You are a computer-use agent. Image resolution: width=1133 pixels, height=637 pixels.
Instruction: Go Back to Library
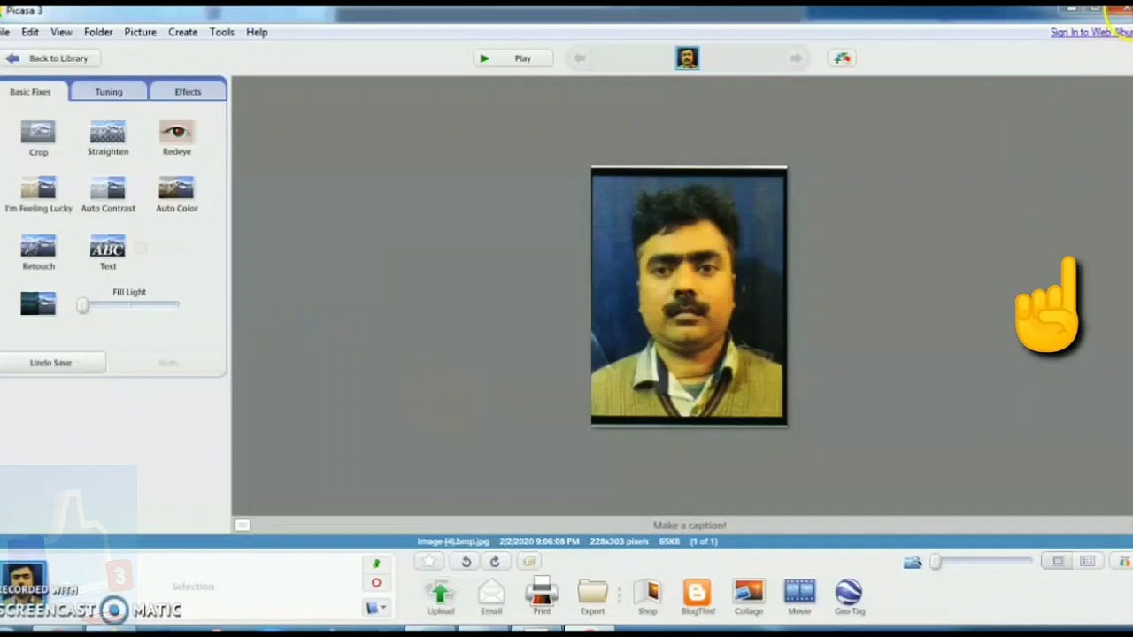[x=50, y=58]
